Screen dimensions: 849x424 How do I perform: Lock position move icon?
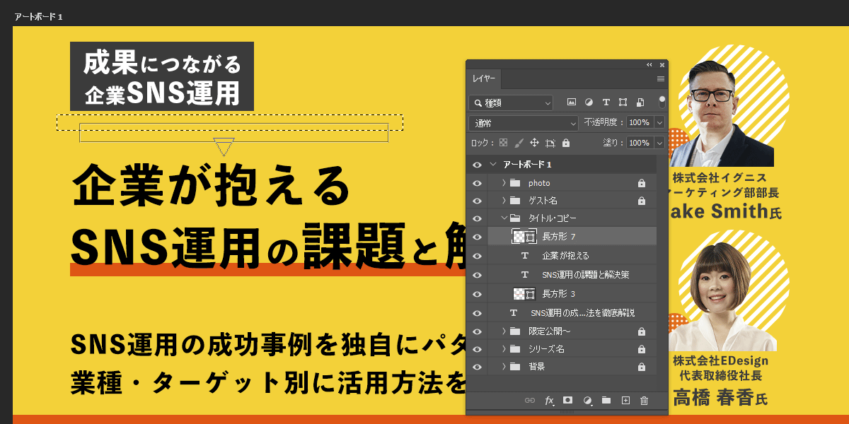tap(534, 143)
